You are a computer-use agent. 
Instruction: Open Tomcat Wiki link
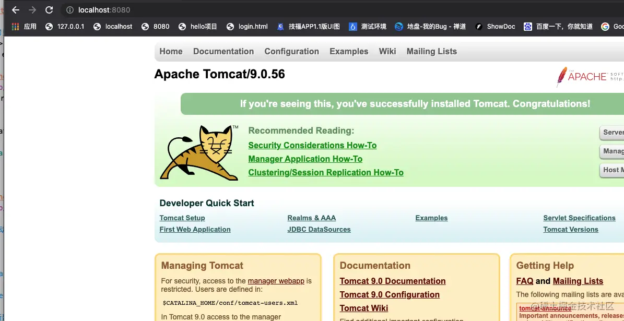364,308
